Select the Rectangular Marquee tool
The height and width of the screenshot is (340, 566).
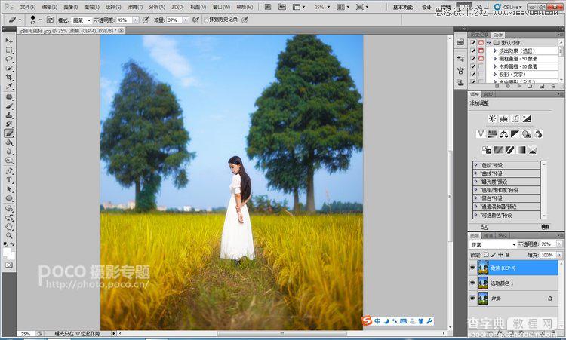pyautogui.click(x=9, y=50)
